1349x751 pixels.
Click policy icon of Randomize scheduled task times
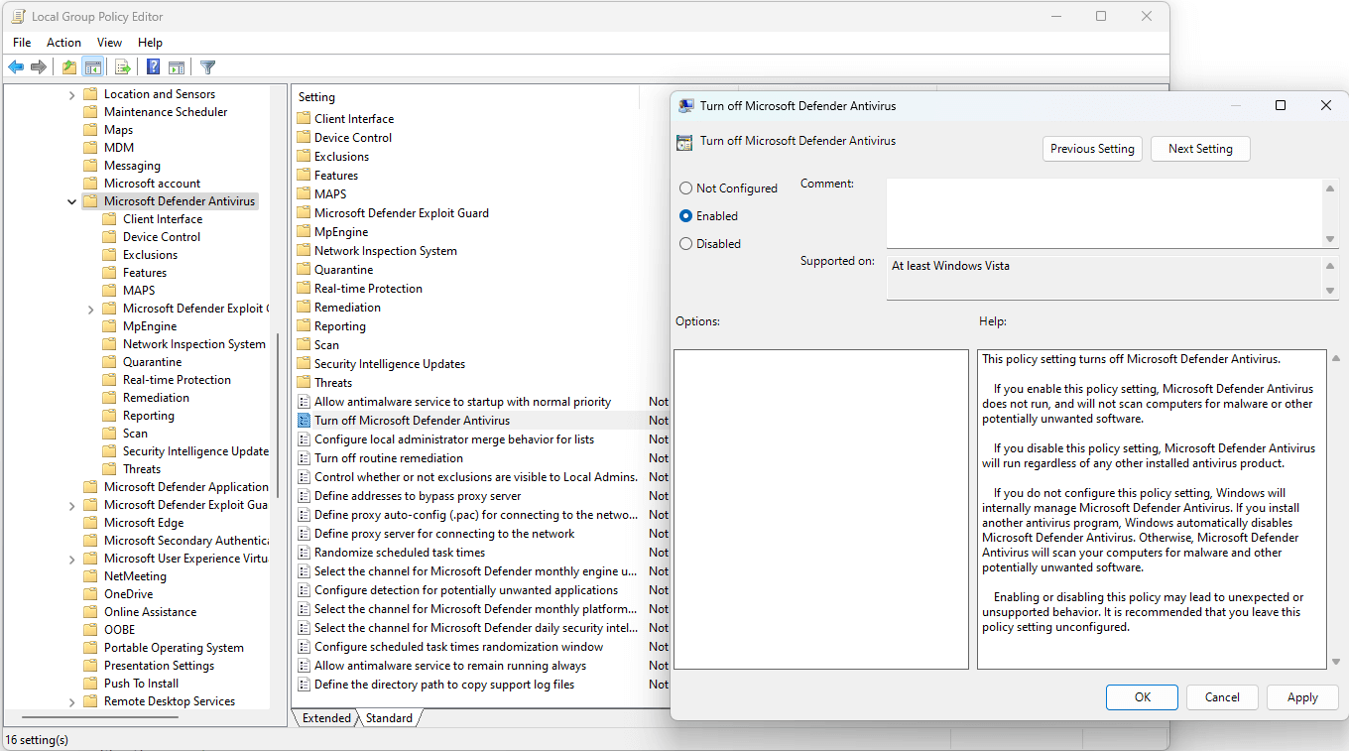tap(305, 553)
